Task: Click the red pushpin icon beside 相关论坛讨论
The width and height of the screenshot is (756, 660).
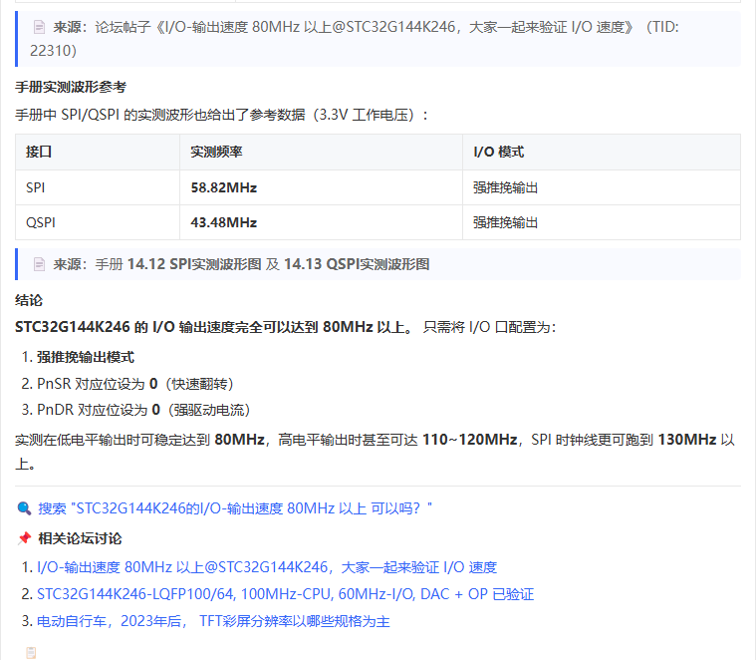Action: [x=24, y=538]
